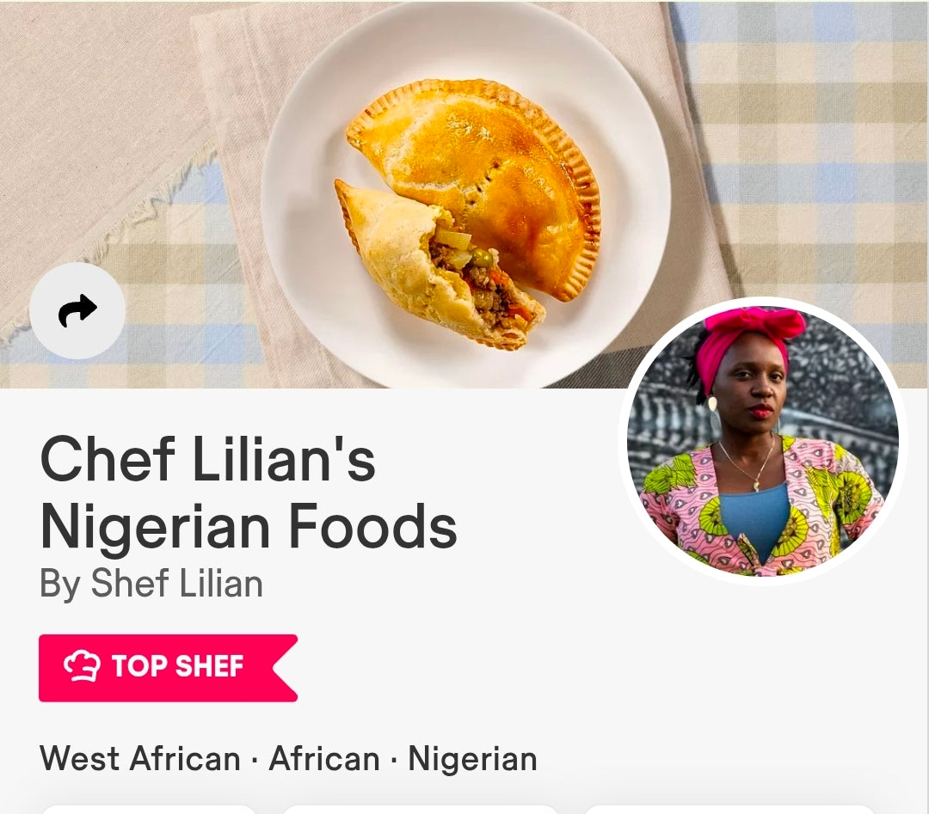Click the pointed tail of pink badge ribbon
Screen dimensions: 929x814
pyautogui.click(x=286, y=668)
